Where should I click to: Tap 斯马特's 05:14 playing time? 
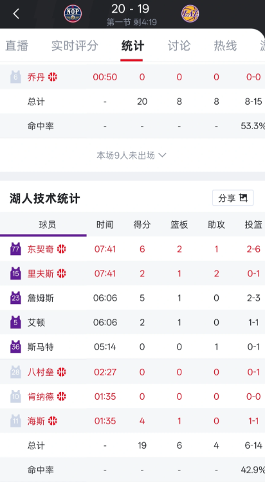105,347
